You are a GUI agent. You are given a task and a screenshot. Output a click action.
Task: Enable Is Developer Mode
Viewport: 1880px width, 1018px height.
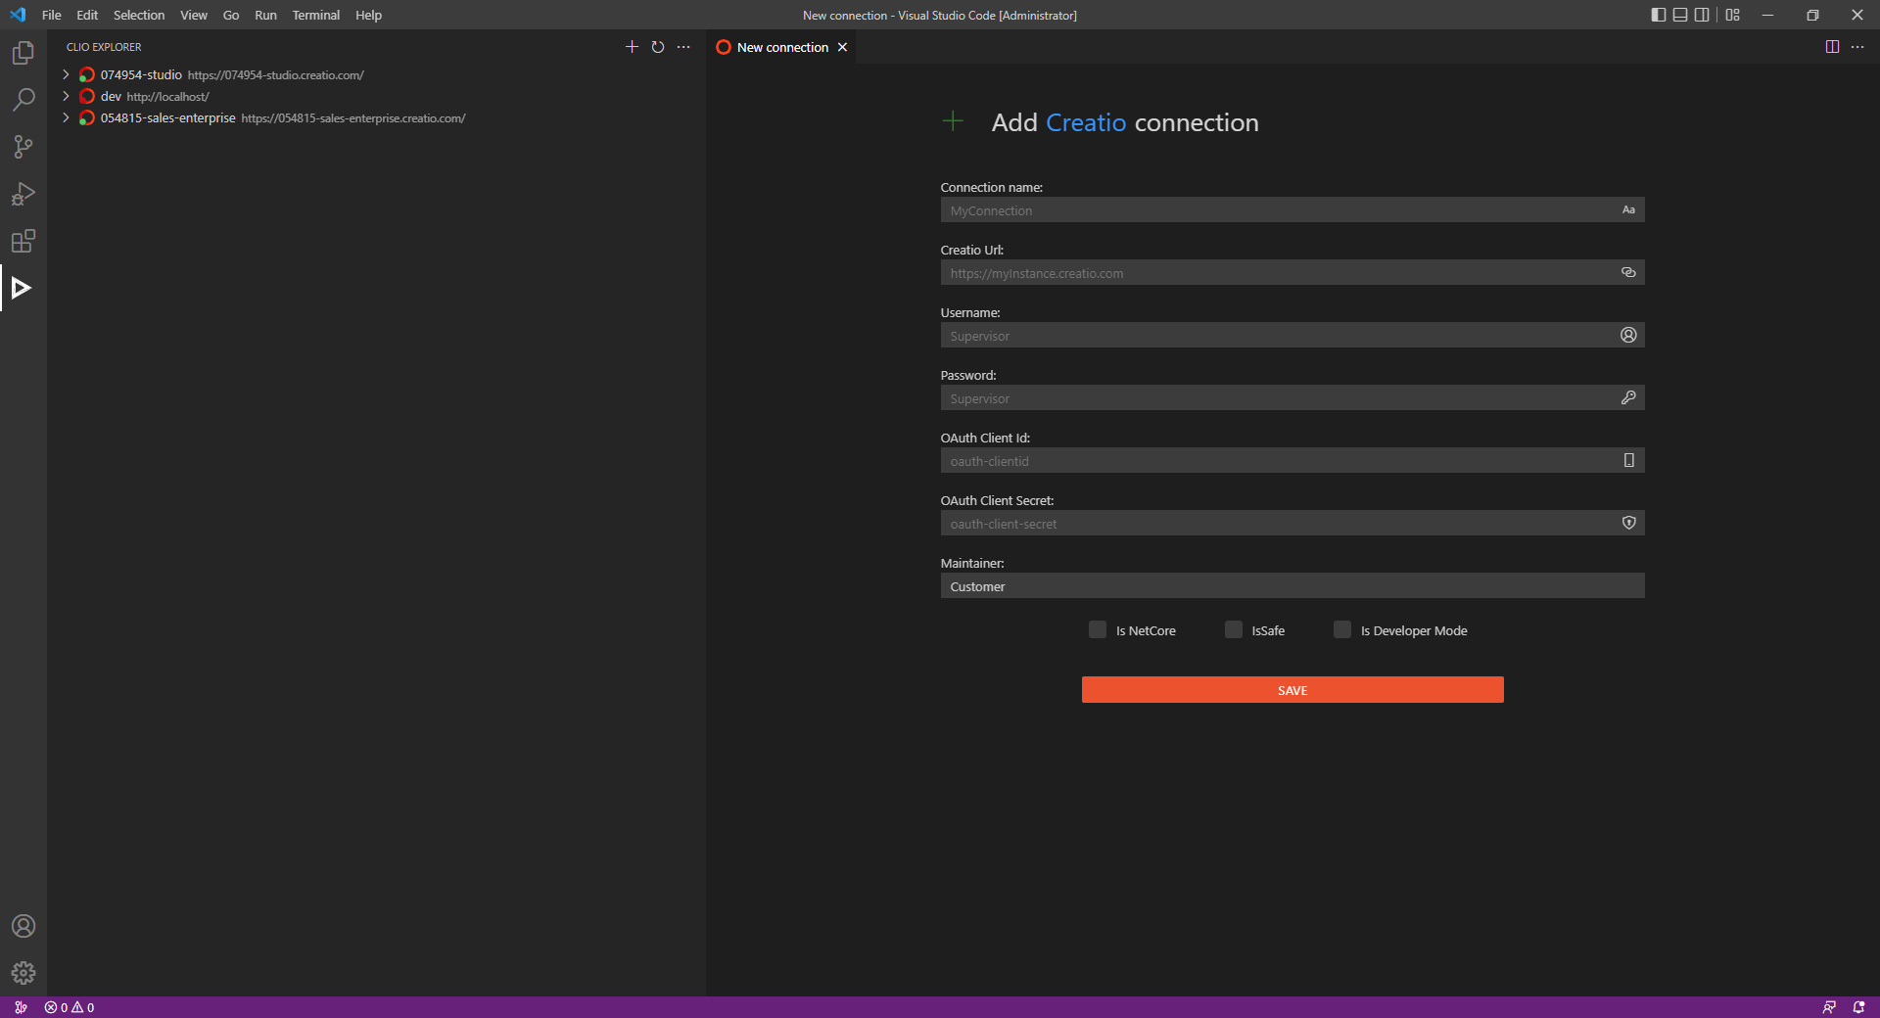pos(1341,630)
